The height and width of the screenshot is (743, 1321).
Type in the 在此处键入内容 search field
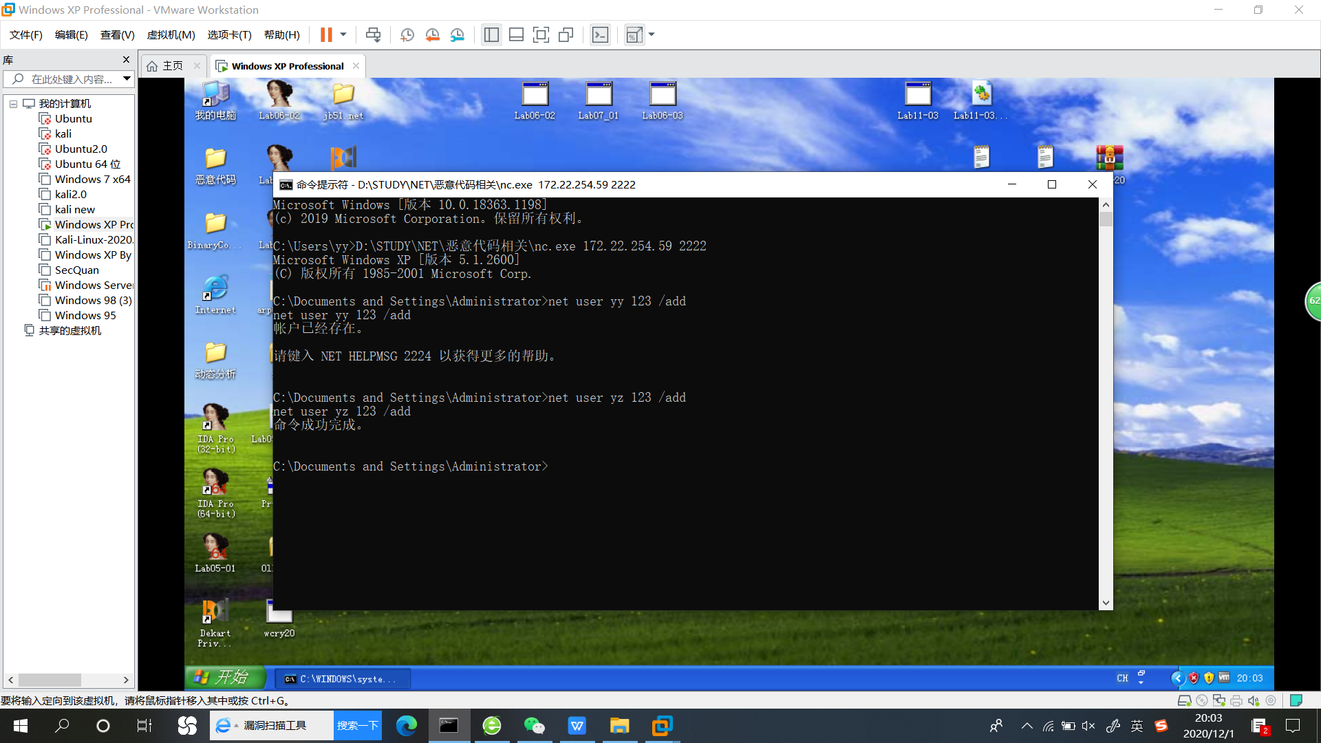coord(72,79)
